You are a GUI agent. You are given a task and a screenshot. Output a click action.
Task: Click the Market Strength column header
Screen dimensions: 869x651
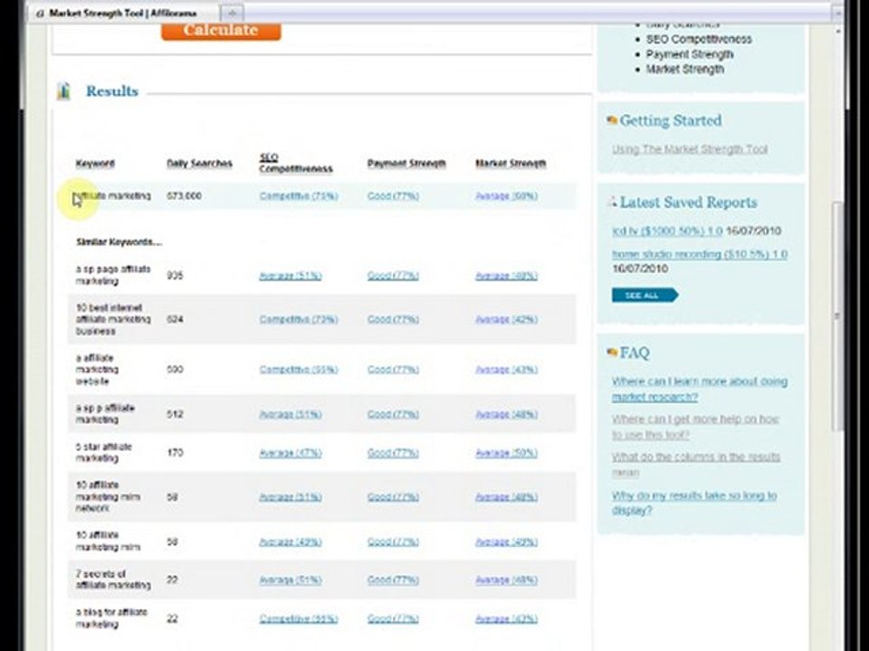(x=511, y=164)
